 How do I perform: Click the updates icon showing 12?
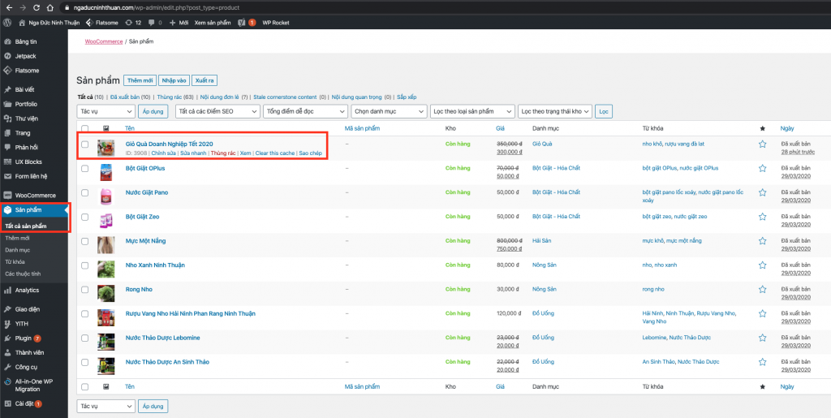pos(133,23)
